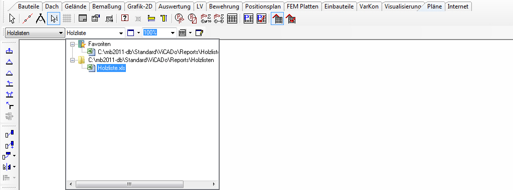Collapse the Reports\Holzlisten folder node

[73, 60]
